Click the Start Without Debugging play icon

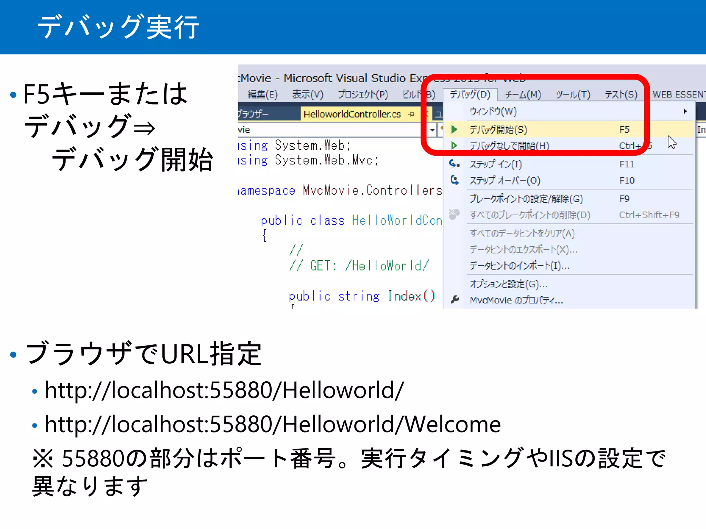pyautogui.click(x=454, y=146)
